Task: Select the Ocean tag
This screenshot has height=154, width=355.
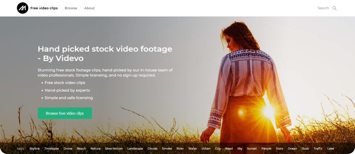Action: pyautogui.click(x=292, y=149)
